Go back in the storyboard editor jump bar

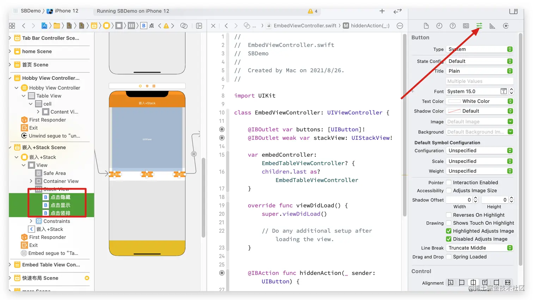coord(24,26)
